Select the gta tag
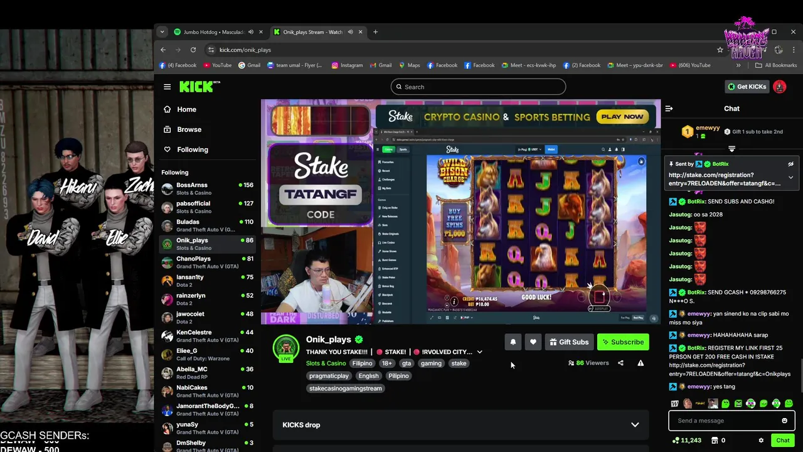This screenshot has width=803, height=452. click(407, 363)
